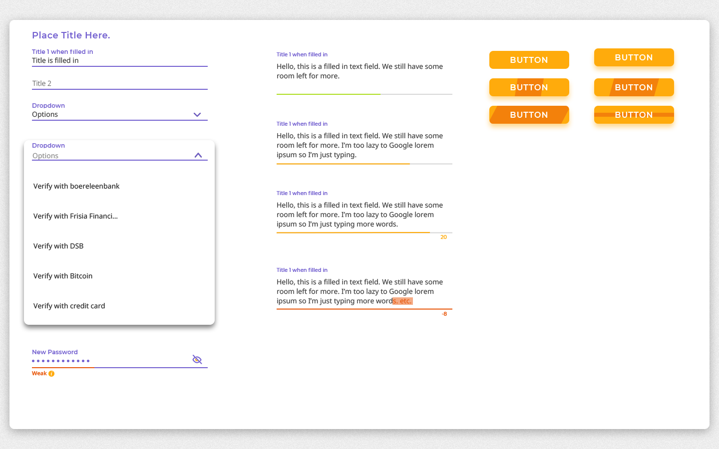Click the flat yellow BUTTON top left
This screenshot has width=719, height=449.
[x=529, y=60]
